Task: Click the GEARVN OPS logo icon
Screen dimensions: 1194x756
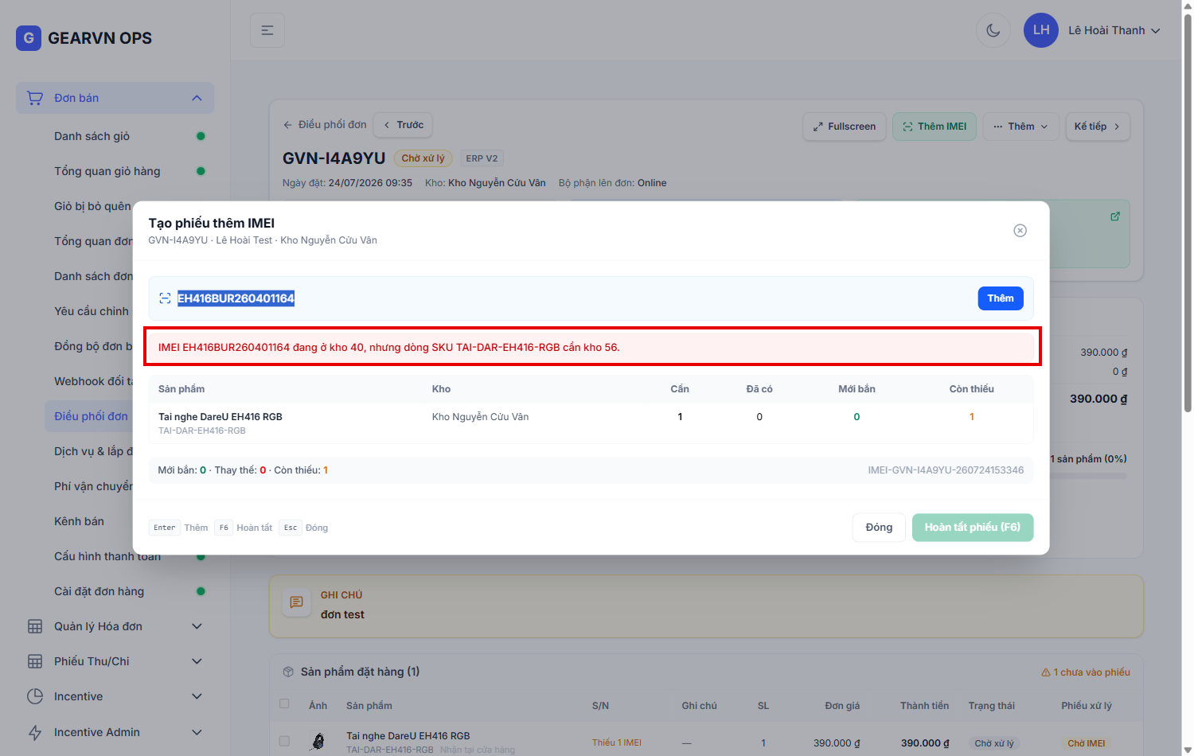Action: coord(29,38)
